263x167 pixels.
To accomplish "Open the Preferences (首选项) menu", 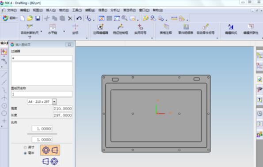I will click(x=130, y=10).
